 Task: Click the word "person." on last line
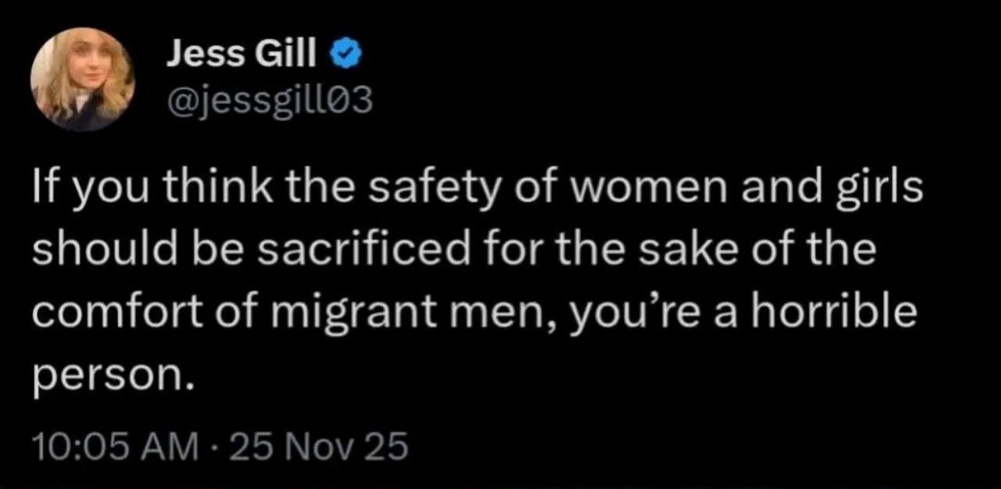point(112,375)
